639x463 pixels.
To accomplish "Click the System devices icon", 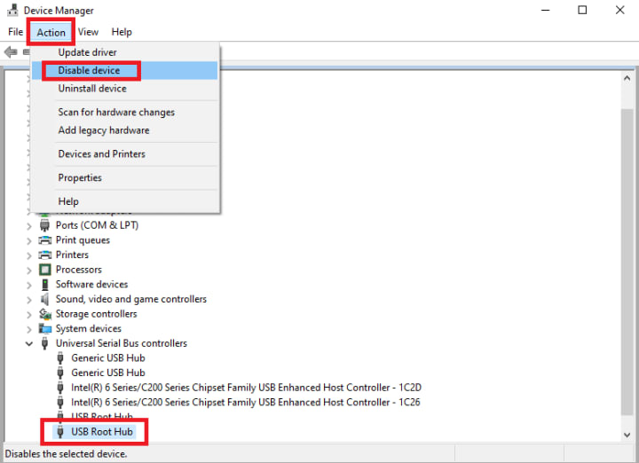I will click(45, 328).
